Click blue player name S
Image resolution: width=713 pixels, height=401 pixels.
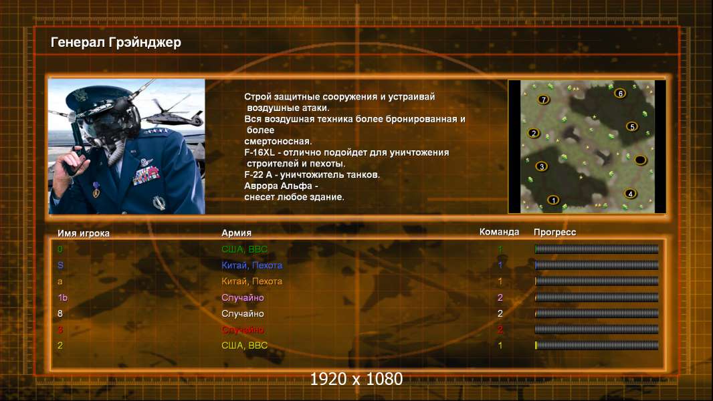[60, 265]
